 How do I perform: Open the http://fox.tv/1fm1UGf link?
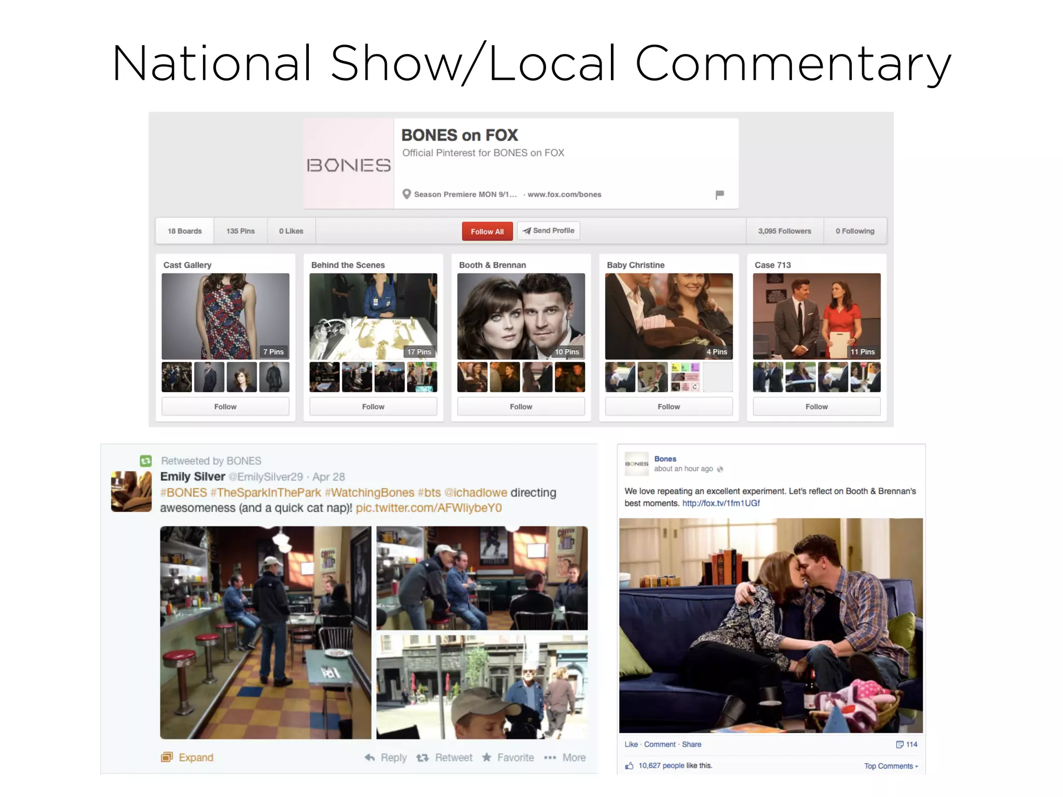tap(721, 503)
